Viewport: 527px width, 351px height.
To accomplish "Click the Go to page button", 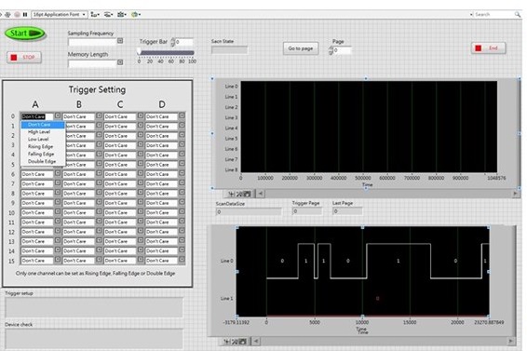I will pos(301,48).
